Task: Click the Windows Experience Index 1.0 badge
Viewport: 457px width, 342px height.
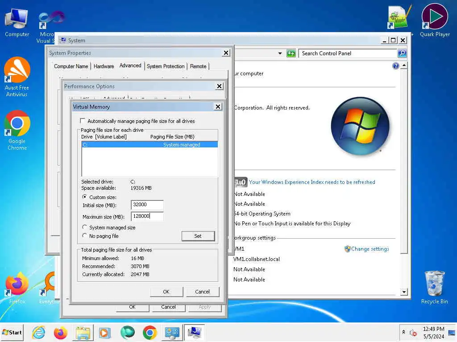Action: coord(241,182)
